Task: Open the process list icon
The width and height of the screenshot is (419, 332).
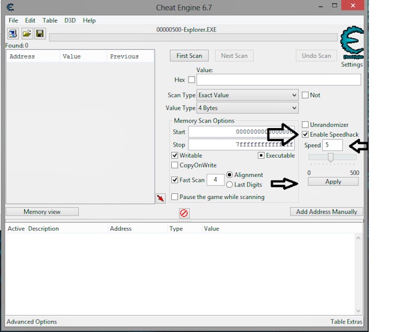Action: point(12,34)
